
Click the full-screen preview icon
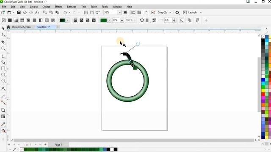point(125,12)
